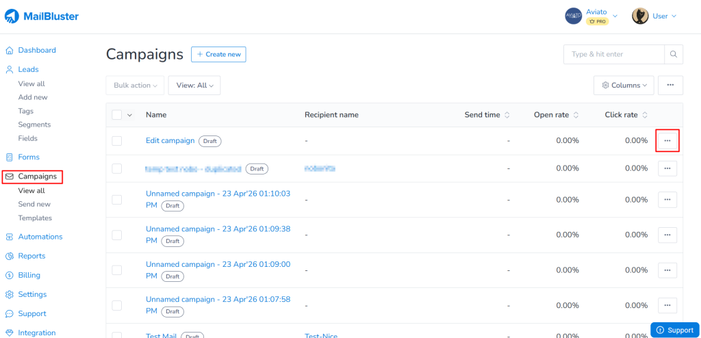
Task: Click the Automations icon in sidebar
Action: [10, 237]
